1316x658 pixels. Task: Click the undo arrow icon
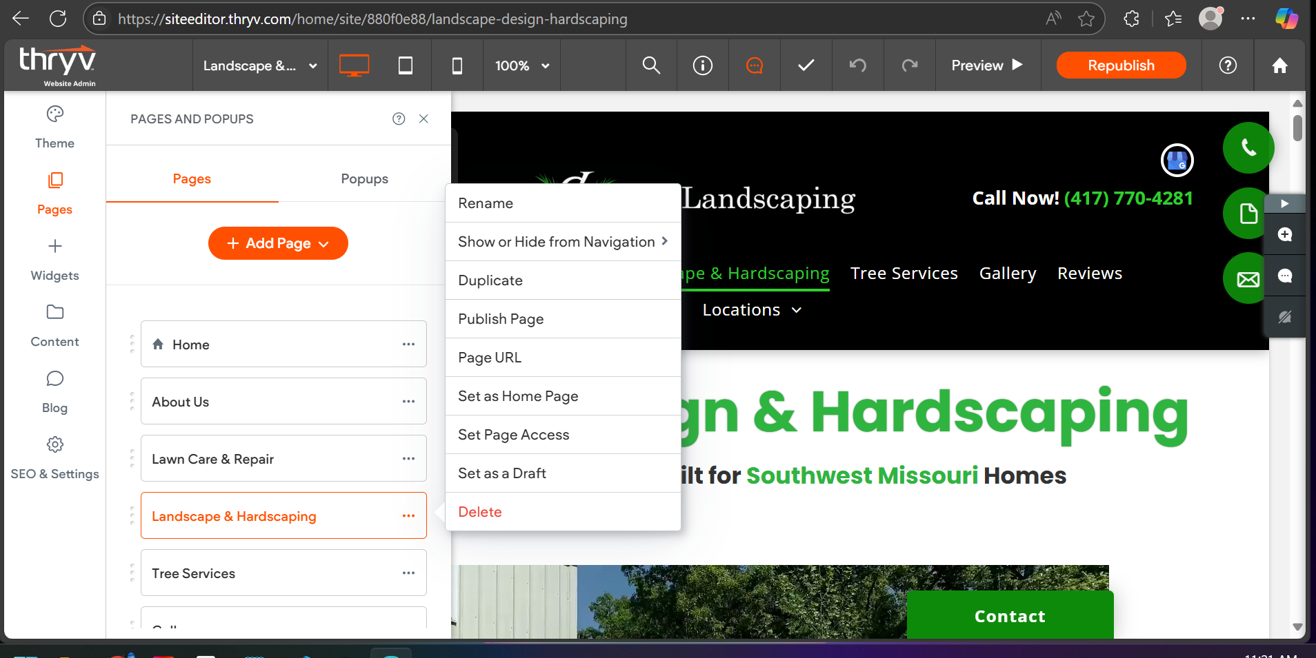(x=857, y=65)
